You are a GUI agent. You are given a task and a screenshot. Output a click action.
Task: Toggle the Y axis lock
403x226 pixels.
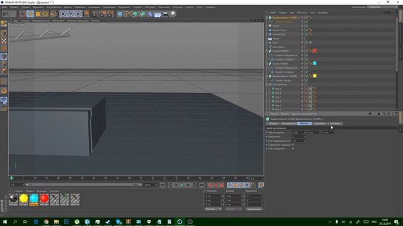71,14
